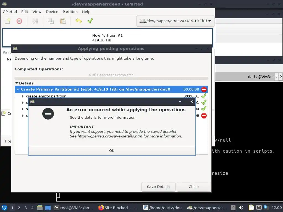Click the show desktop taskbar icon
This screenshot has height=212, width=283.
48,208
